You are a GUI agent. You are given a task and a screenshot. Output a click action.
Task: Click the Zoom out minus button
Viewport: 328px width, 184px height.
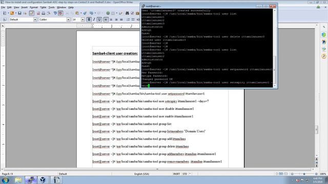pyautogui.click(x=292, y=174)
